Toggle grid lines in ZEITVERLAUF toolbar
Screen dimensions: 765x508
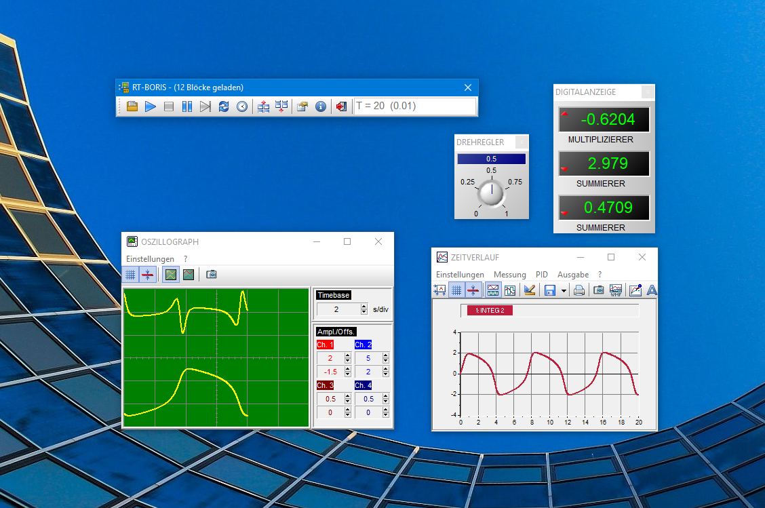pyautogui.click(x=456, y=290)
